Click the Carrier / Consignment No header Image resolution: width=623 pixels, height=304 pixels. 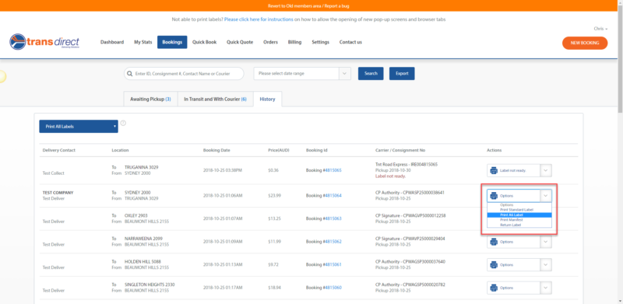[400, 150]
